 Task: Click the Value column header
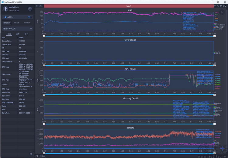click(x=21, y=37)
